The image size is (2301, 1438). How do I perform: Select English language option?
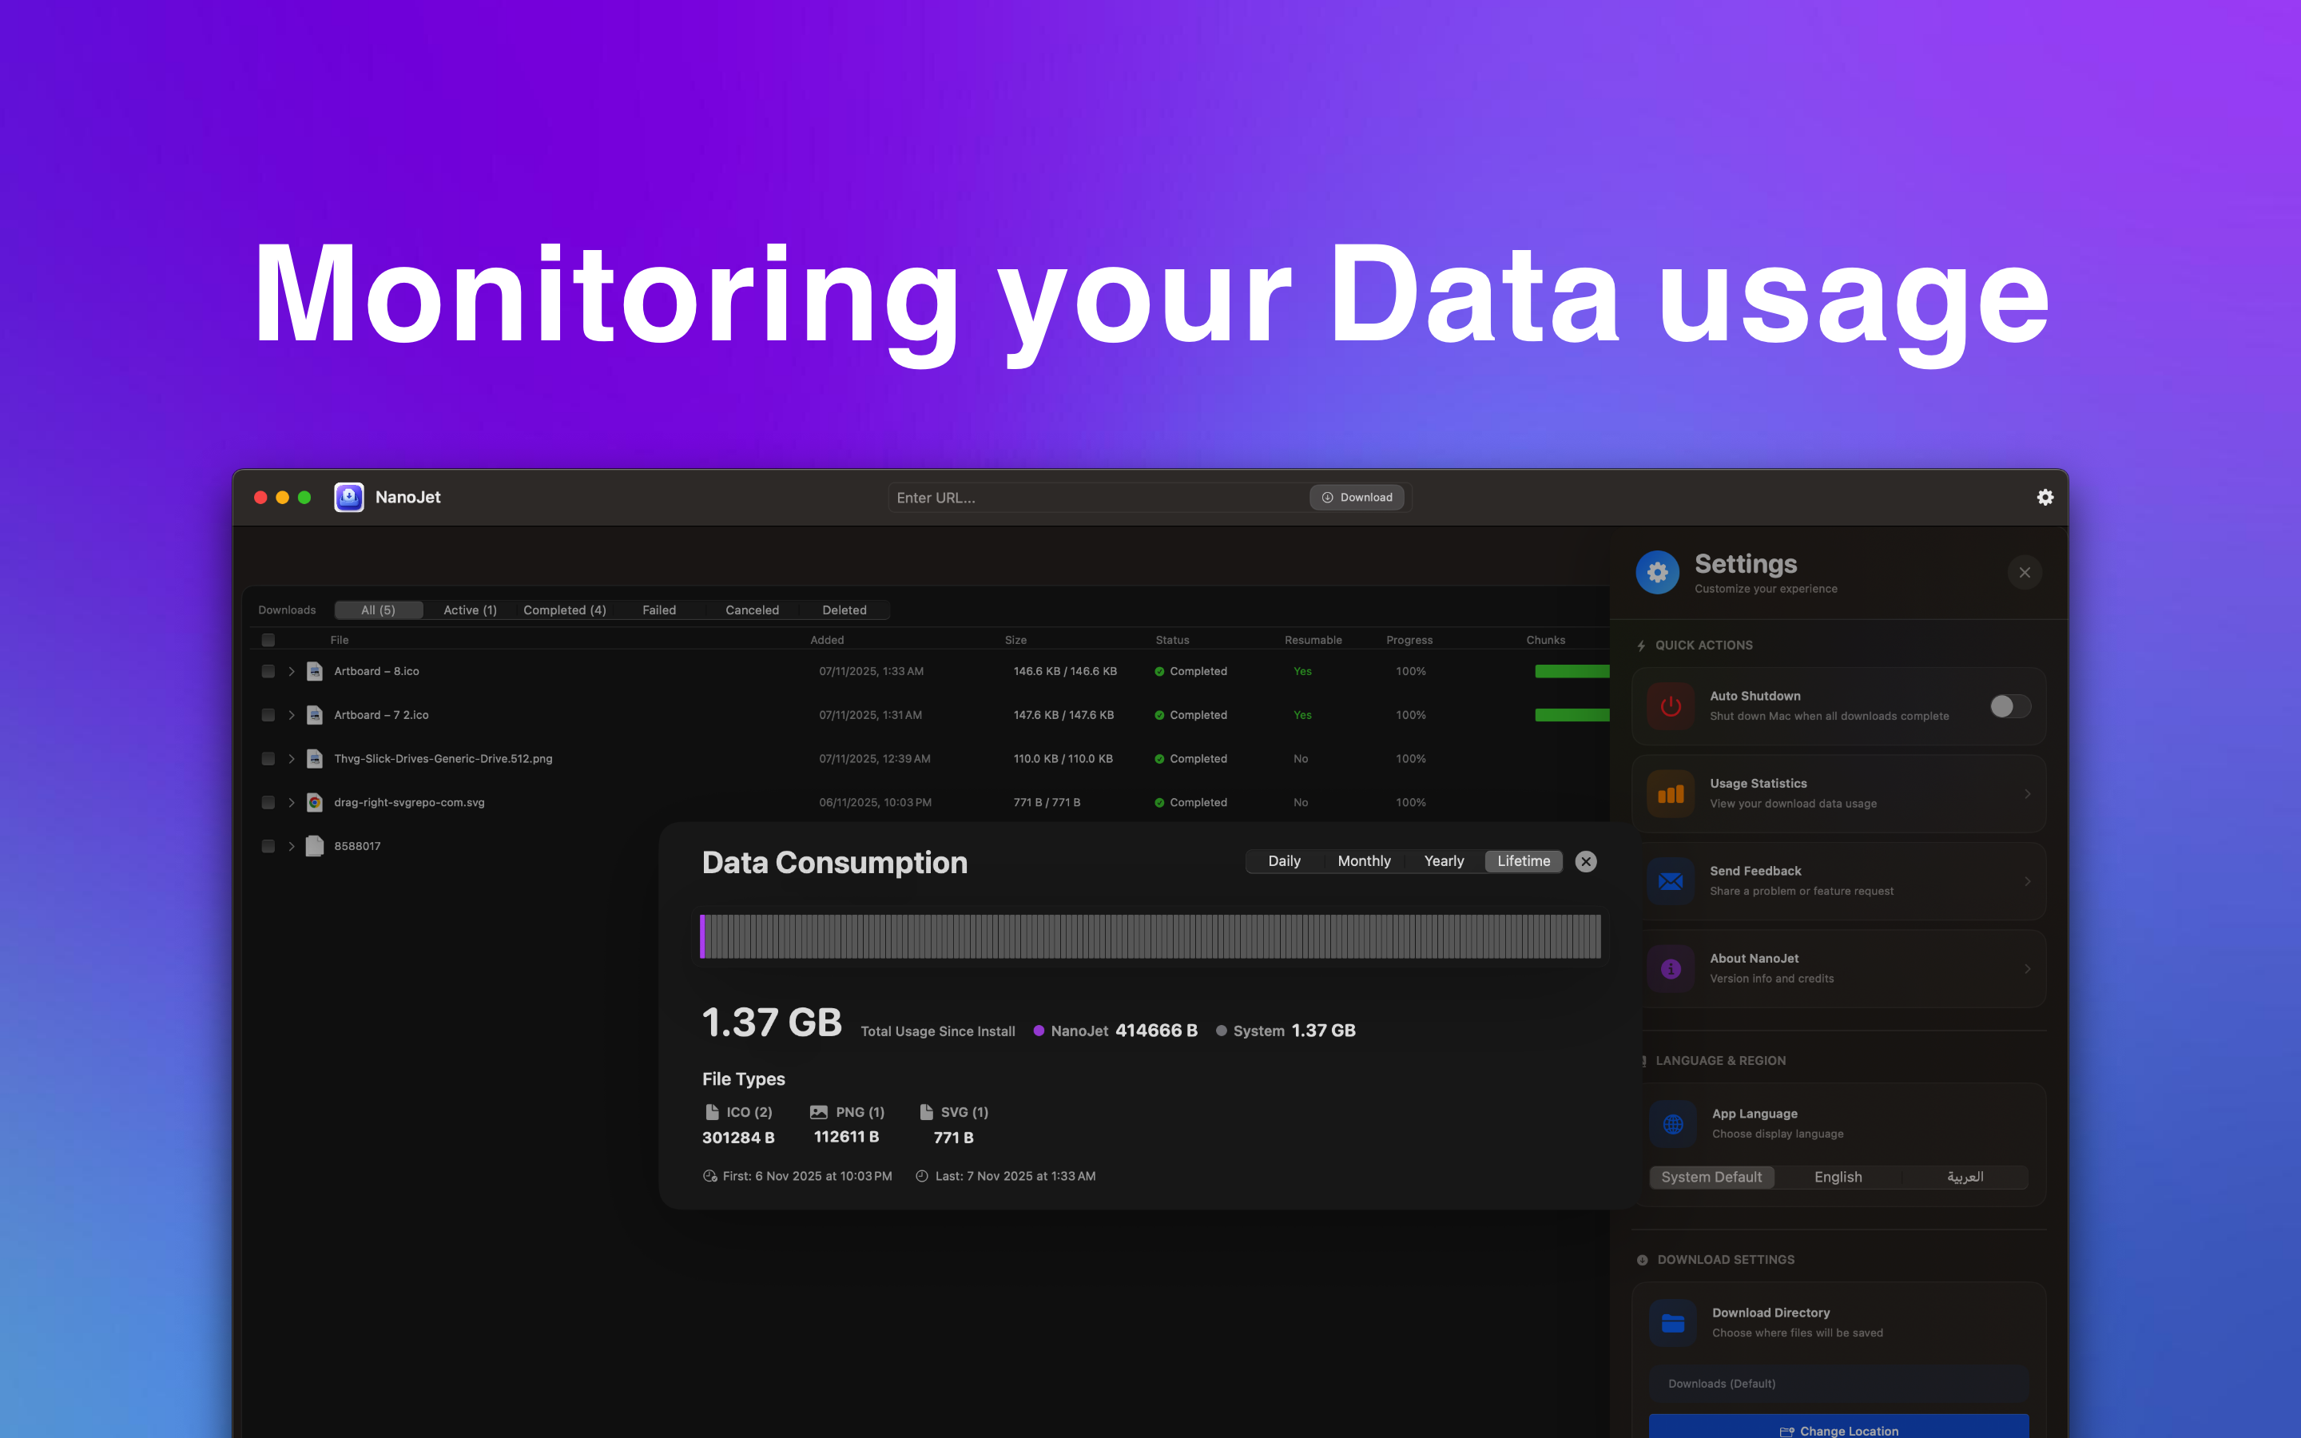[x=1838, y=1178]
